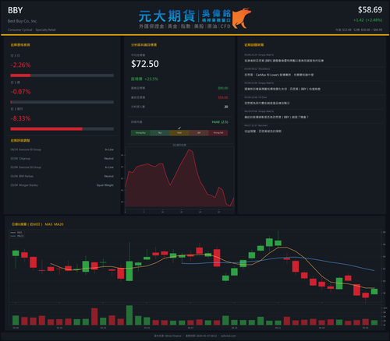Click the analyst count value 20
The image size is (390, 341).
tap(226, 107)
